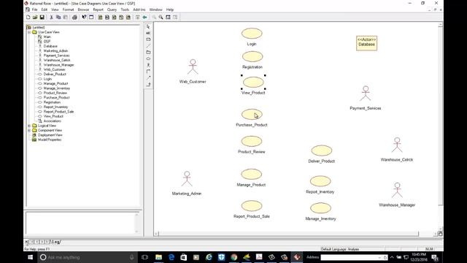Select the Anchor Note to Item tool
467x263 pixels.
148,46
